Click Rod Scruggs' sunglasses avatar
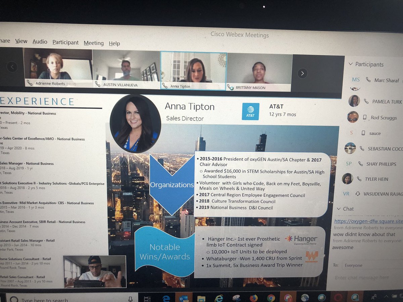Image resolution: width=403 pixels, height=302 pixels. pos(353,117)
